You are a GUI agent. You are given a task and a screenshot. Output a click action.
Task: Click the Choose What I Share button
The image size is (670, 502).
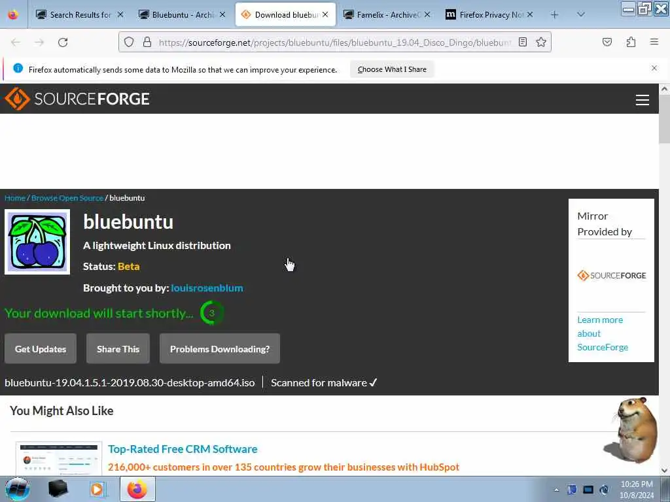pos(392,69)
